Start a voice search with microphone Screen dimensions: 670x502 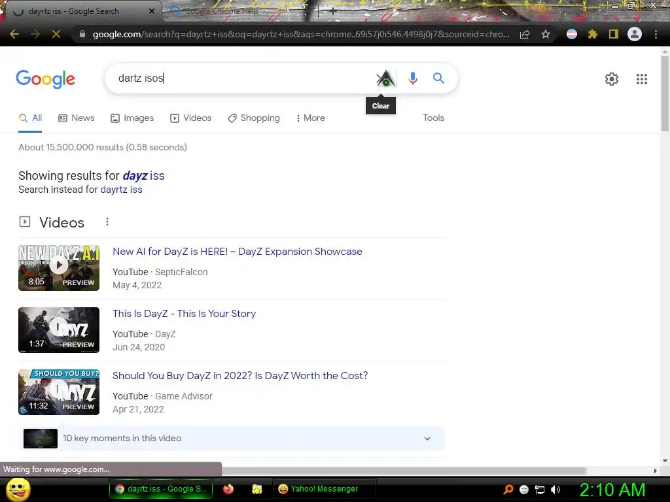(412, 78)
